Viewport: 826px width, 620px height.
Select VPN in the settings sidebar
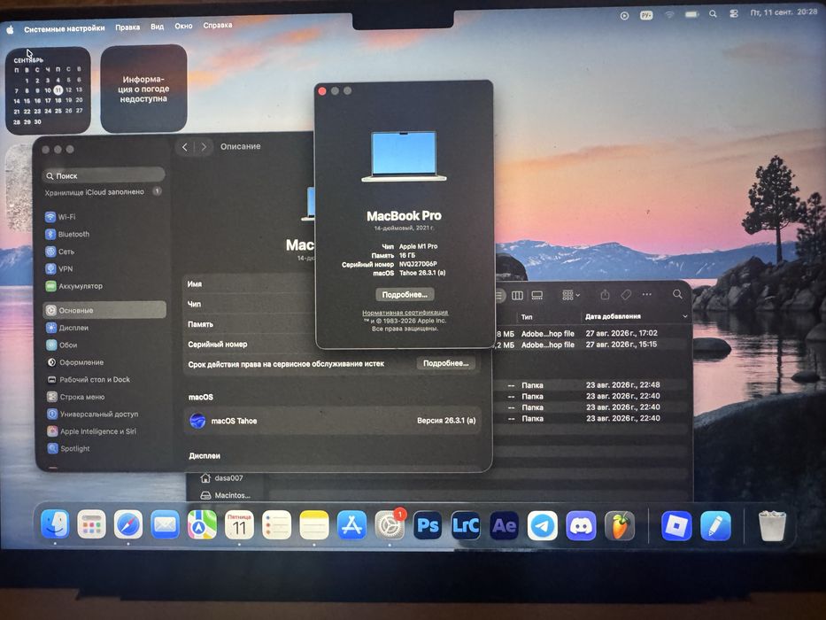click(104, 269)
